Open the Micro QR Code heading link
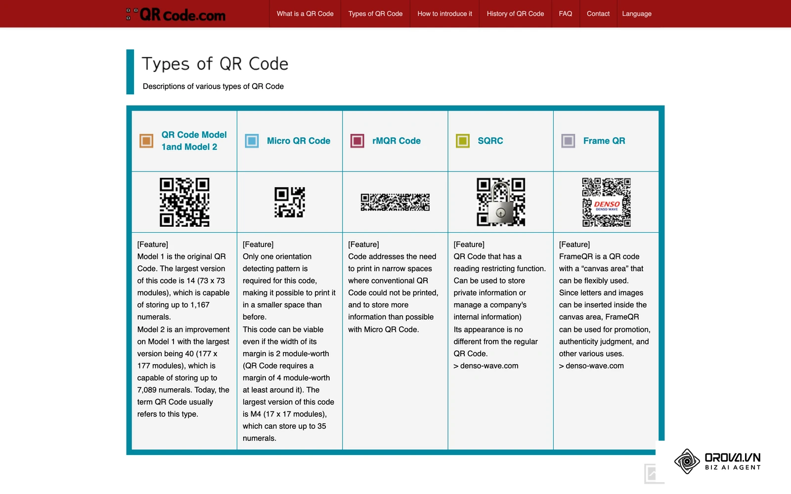791x494 pixels. click(299, 141)
